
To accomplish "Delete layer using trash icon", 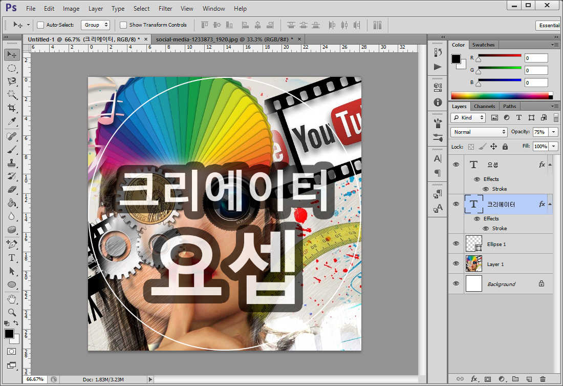I will (543, 379).
